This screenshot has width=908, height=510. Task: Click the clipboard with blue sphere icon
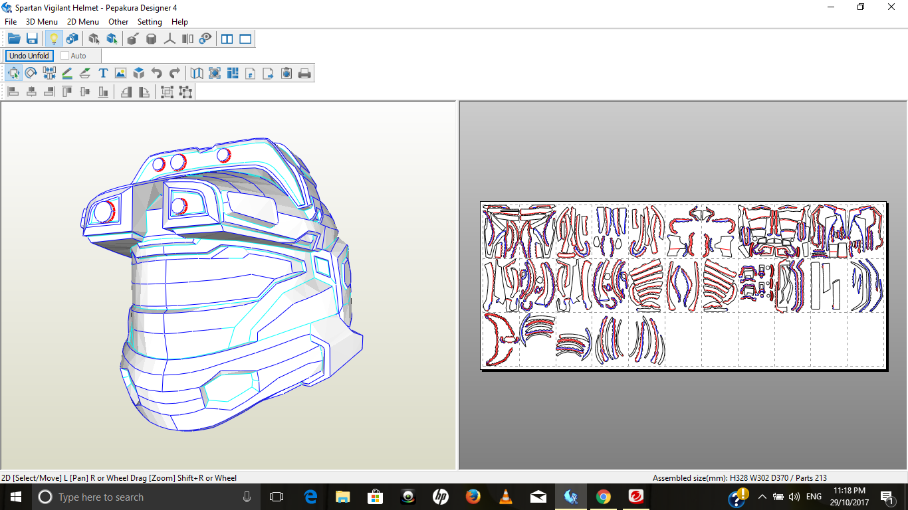pos(286,73)
